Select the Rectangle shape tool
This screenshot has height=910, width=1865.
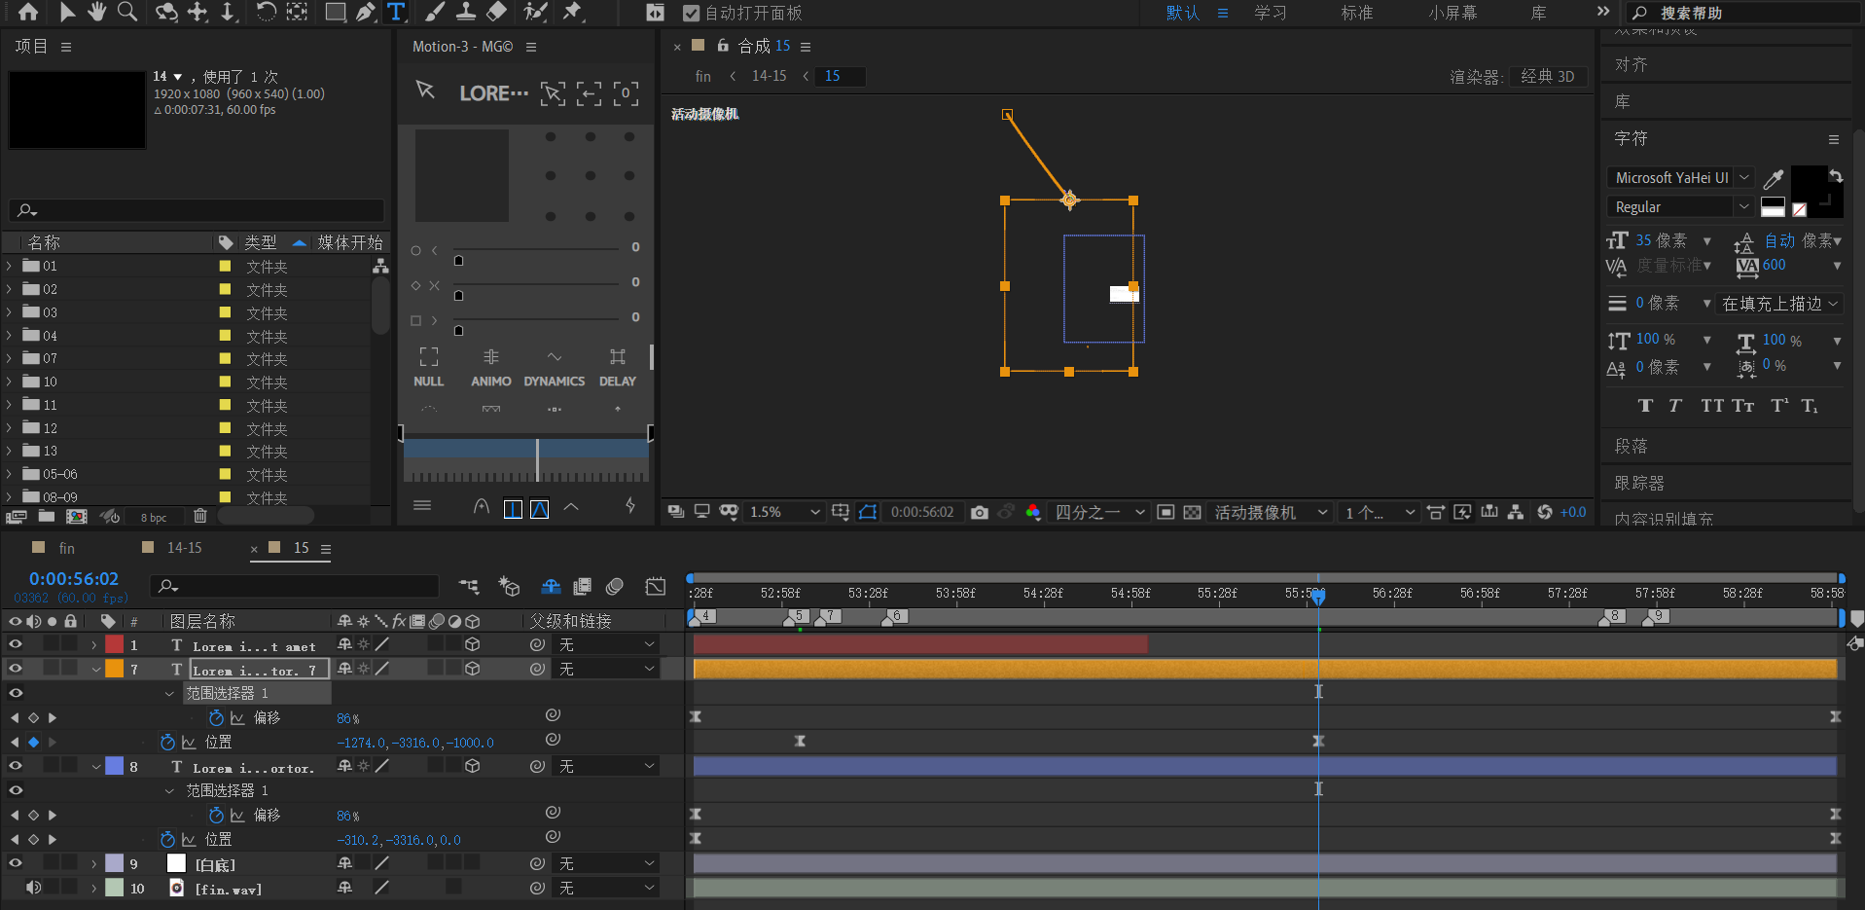335,12
